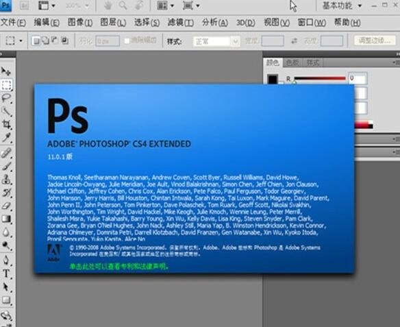
Task: Select the Lasso tool
Action: 6,98
